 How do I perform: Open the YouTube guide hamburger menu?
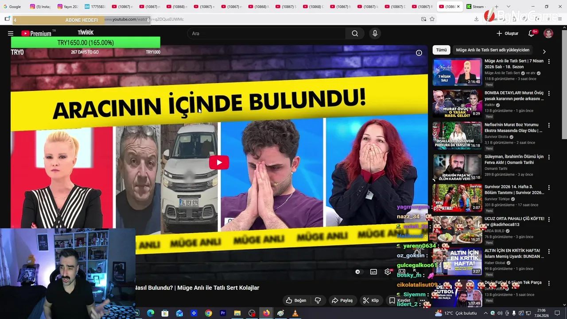click(11, 33)
